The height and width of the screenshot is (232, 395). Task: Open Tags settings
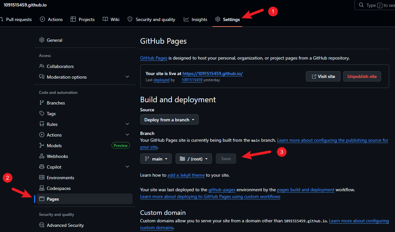(x=85, y=114)
